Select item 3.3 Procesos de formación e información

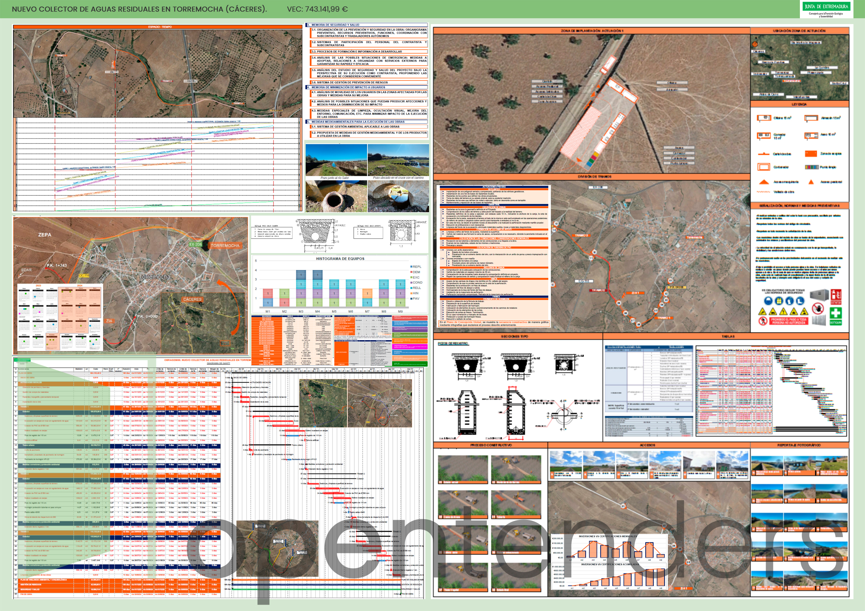[x=369, y=51]
